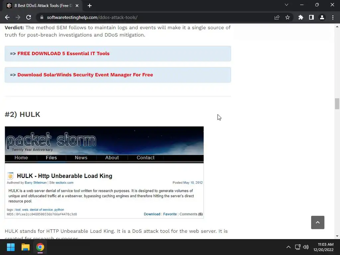Show hidden system tray icons

coord(289,247)
